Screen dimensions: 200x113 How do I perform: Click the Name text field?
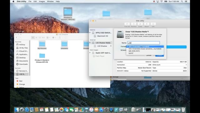point(143,43)
